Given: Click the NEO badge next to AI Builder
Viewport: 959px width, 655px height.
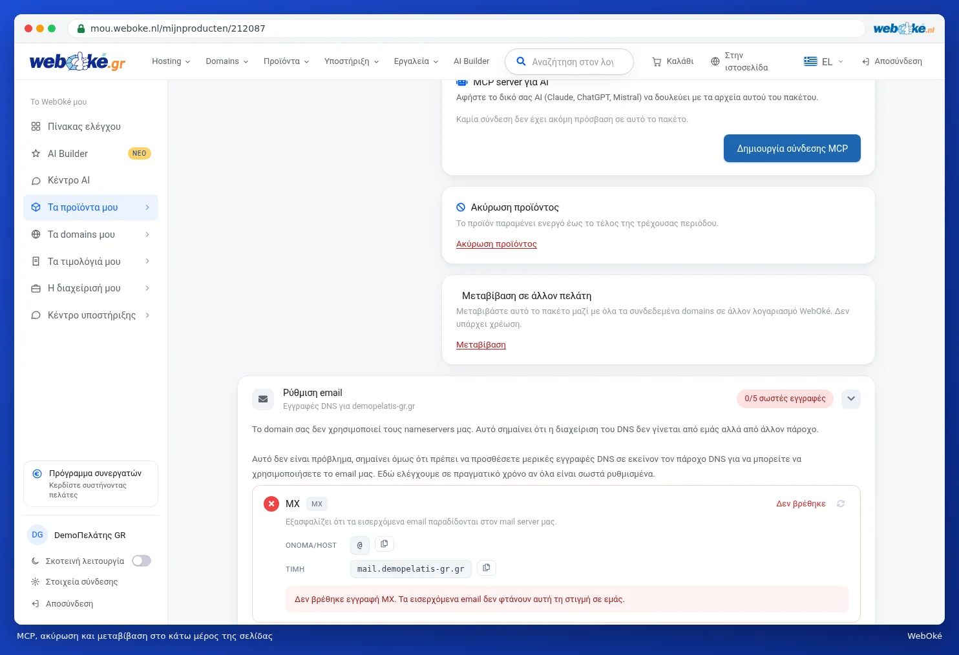Looking at the screenshot, I should 140,154.
